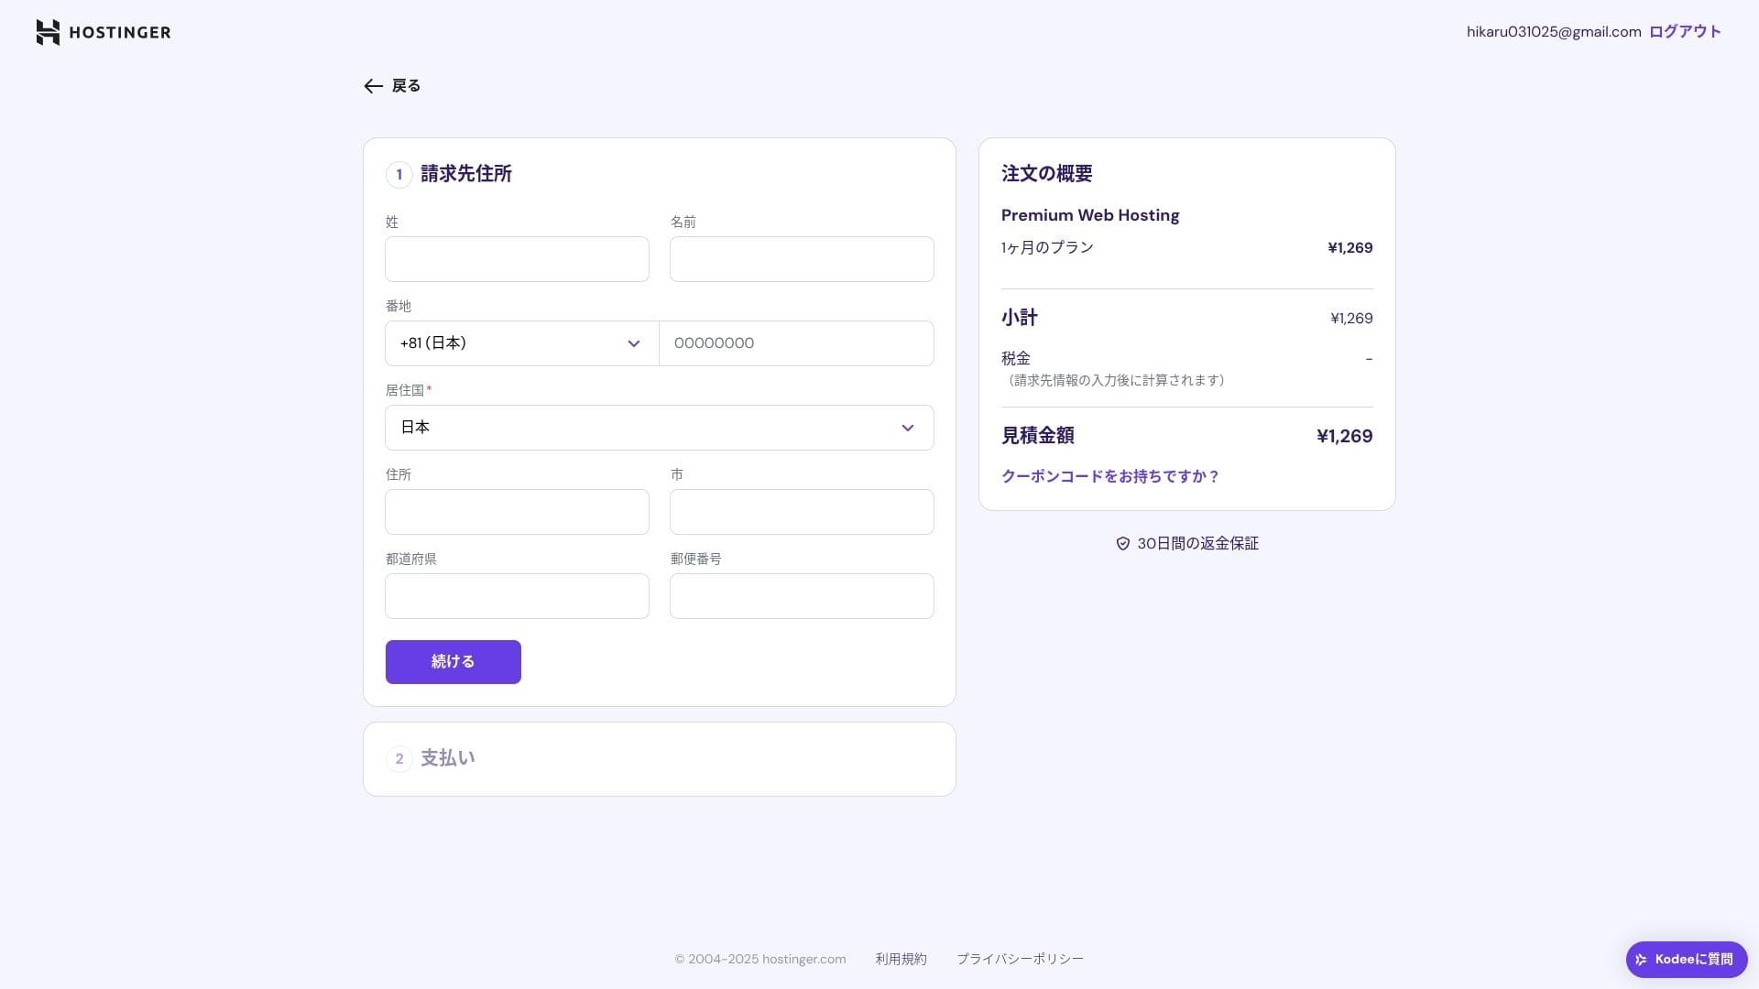Click the 30日間の返金保証 text
The height and width of the screenshot is (989, 1759).
pyautogui.click(x=1197, y=544)
